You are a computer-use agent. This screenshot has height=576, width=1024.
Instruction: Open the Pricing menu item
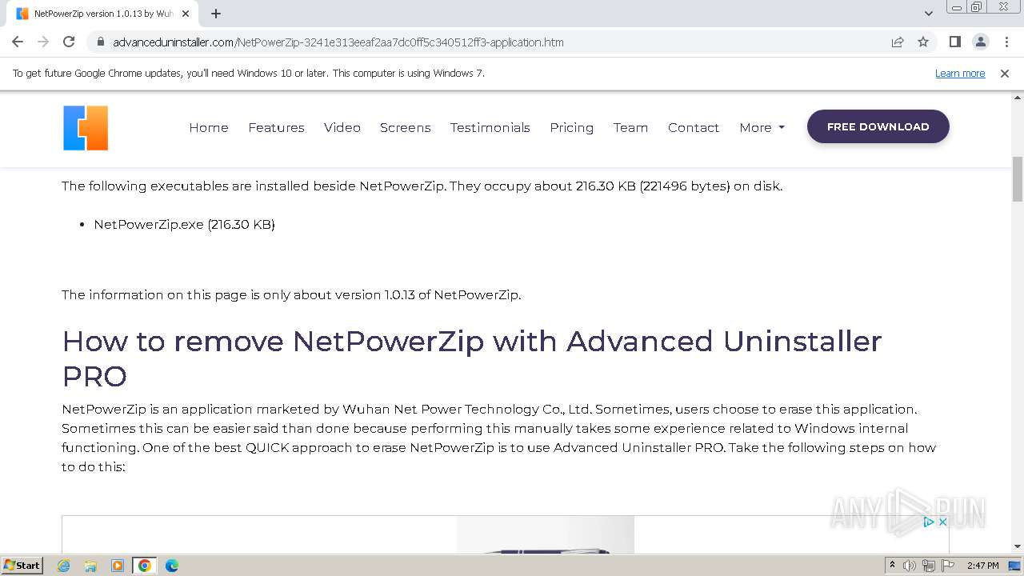coord(572,127)
